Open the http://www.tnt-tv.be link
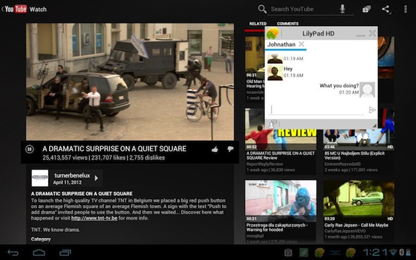The image size is (416, 260). 94,218
